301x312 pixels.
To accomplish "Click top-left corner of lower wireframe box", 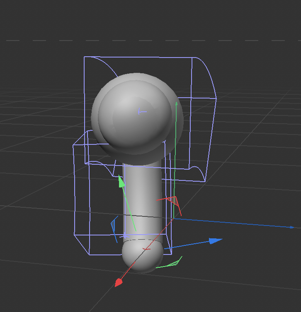I will (74, 145).
